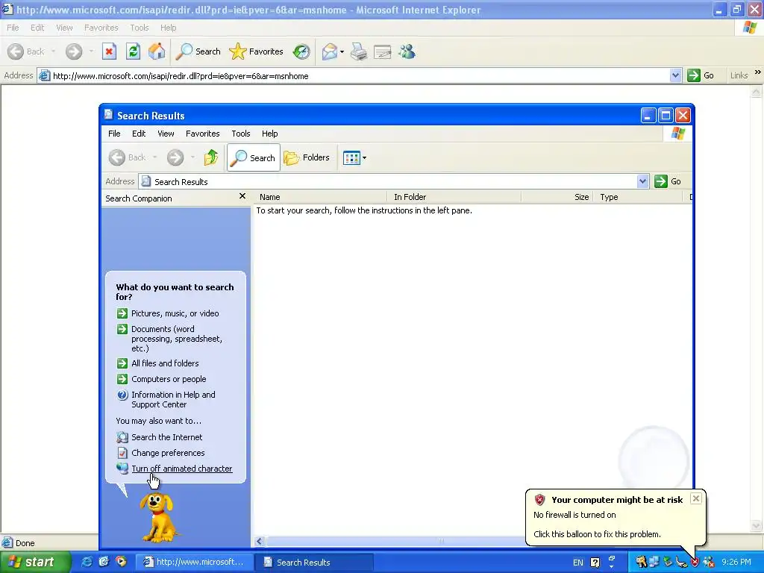Click Search the Internet option
The image size is (764, 573).
tap(166, 437)
